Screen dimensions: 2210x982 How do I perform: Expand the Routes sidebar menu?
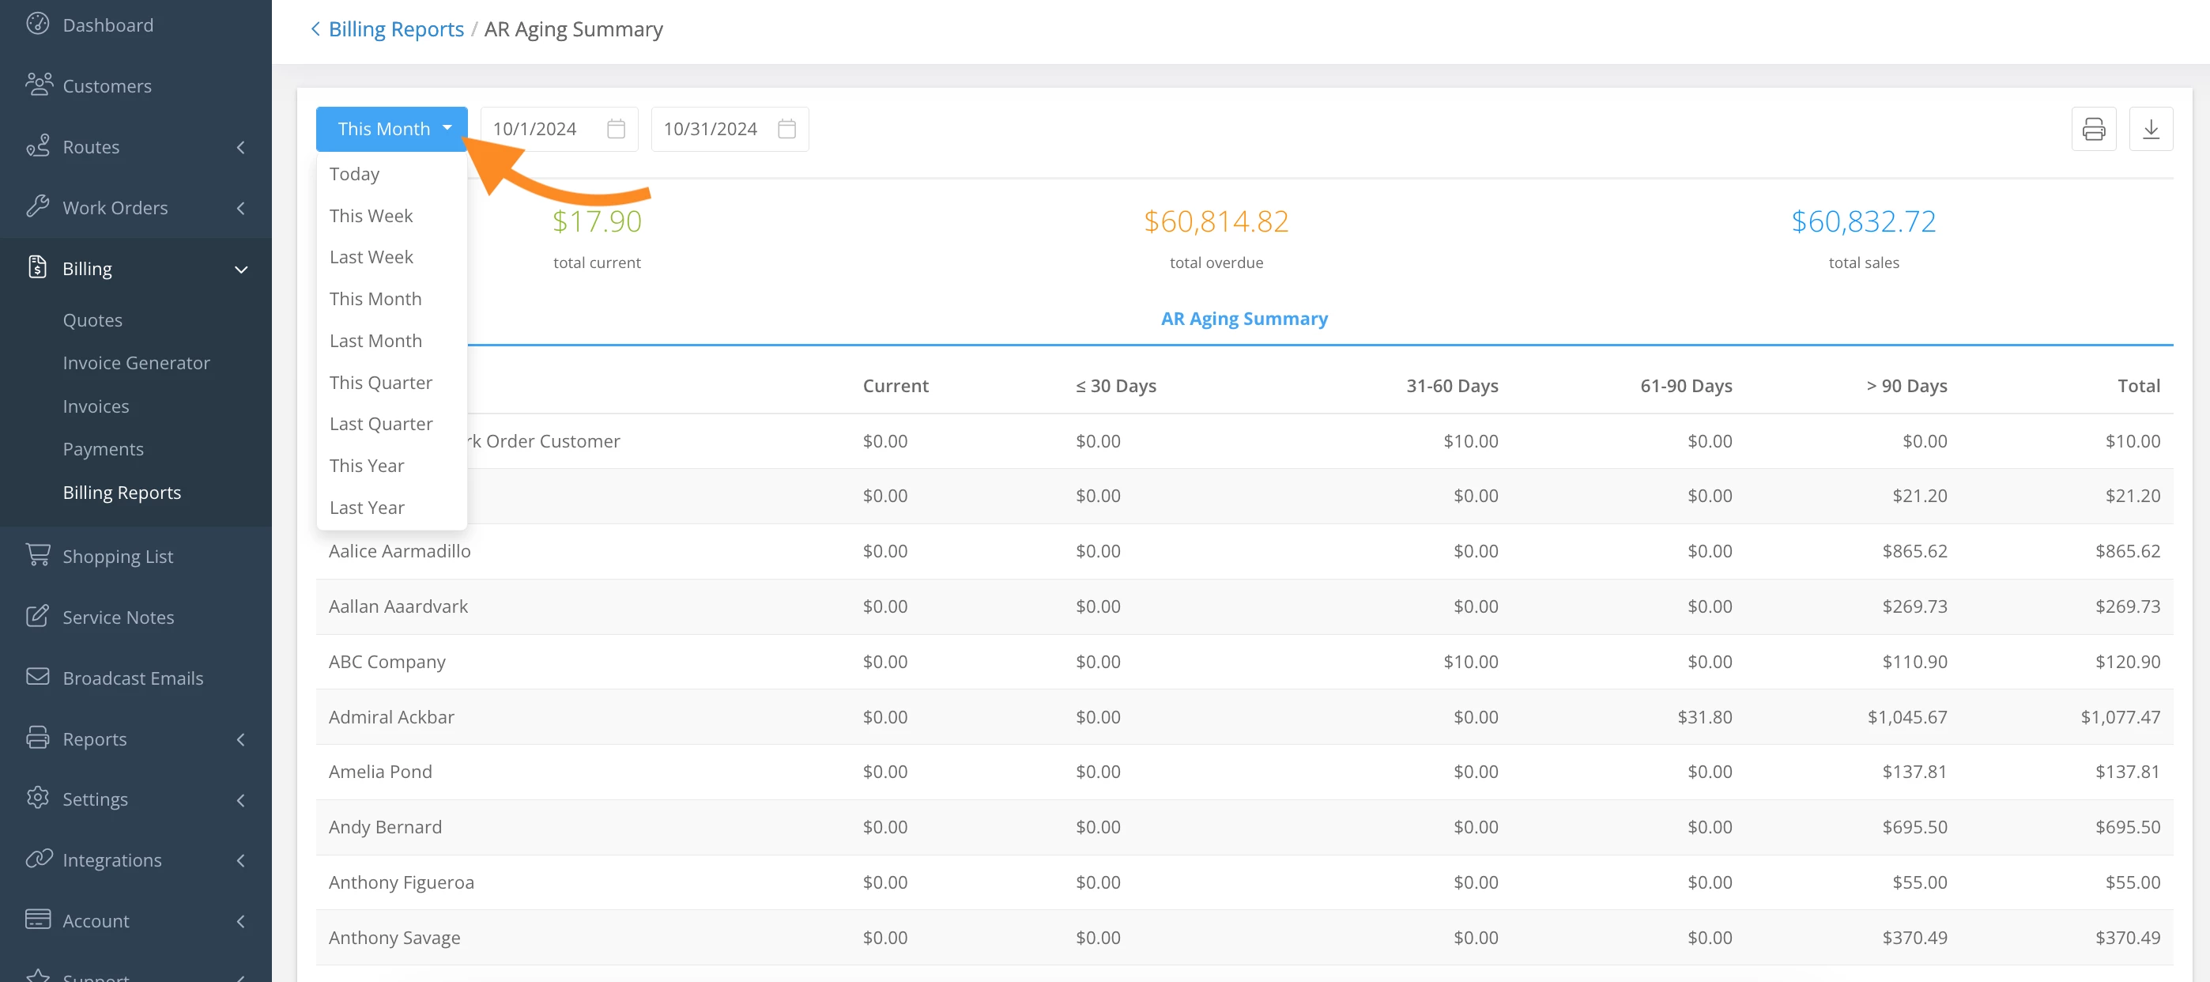241,147
